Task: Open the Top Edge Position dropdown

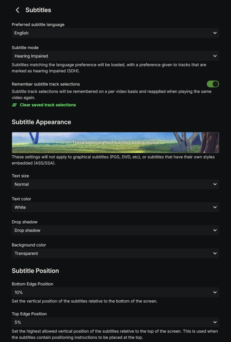Action: pos(115,322)
